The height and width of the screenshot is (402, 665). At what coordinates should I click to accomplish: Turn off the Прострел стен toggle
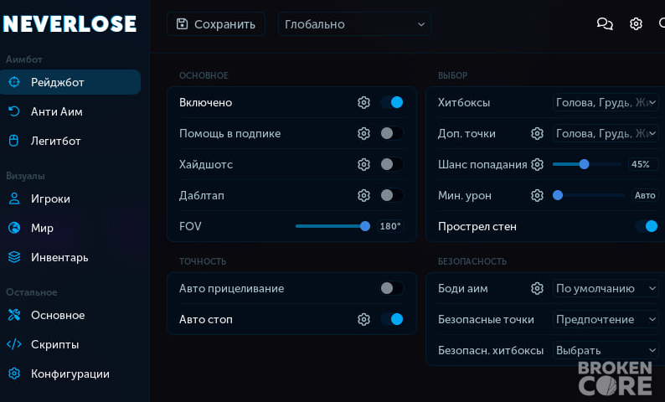click(x=647, y=226)
